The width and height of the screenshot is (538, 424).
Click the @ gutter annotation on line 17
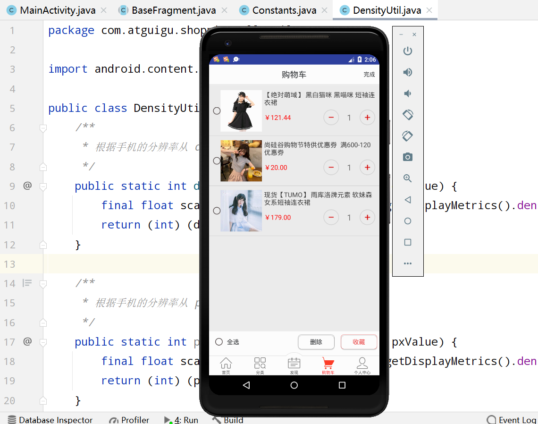[27, 341]
